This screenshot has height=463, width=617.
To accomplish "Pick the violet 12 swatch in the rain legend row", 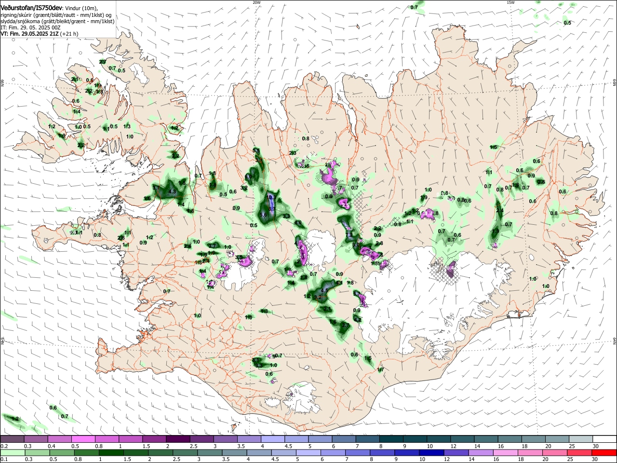I will pos(456,453).
